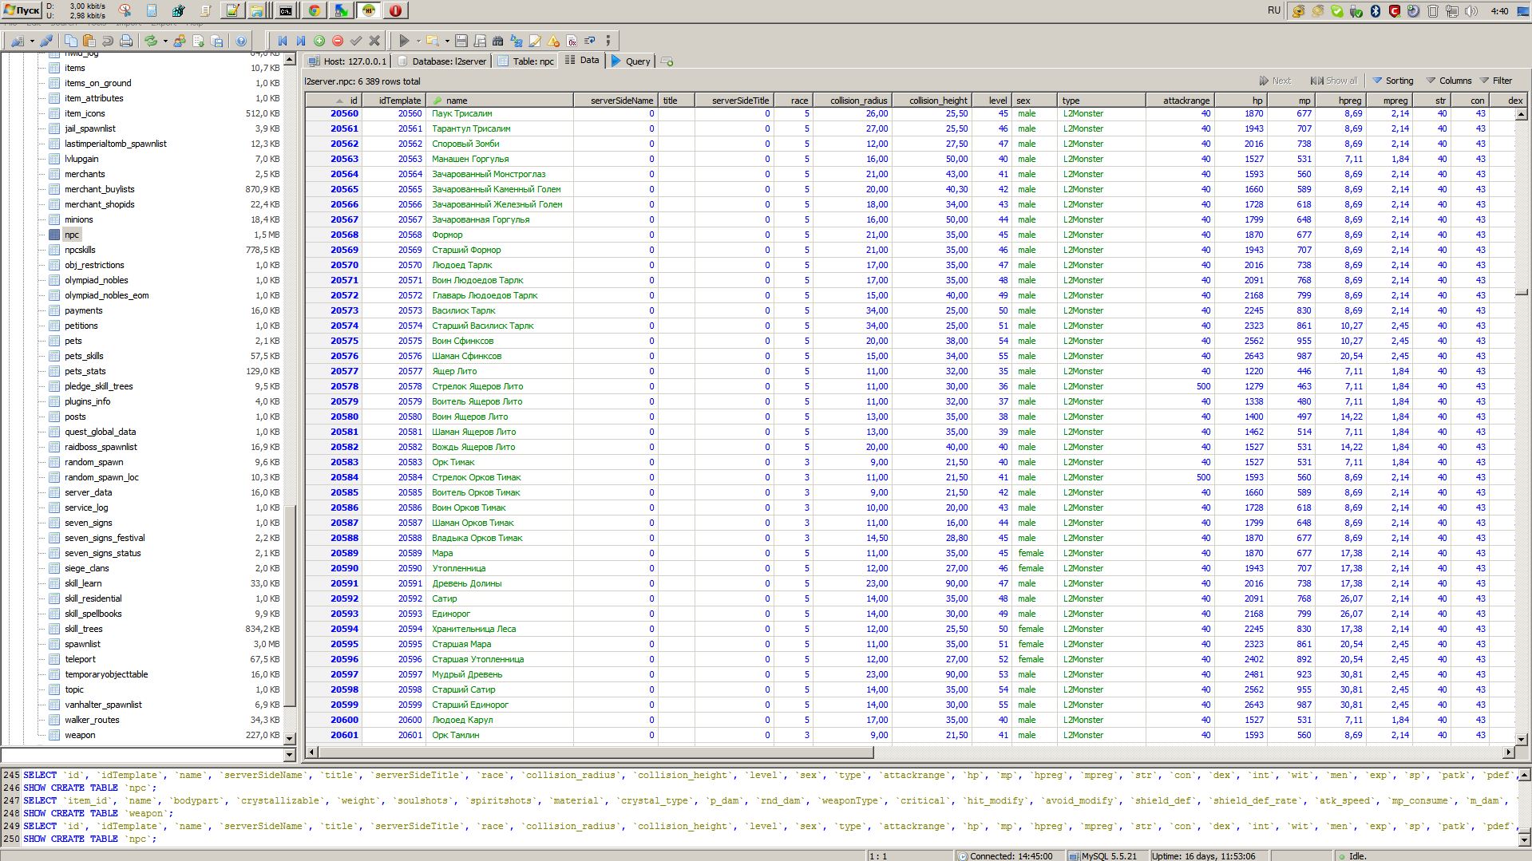The image size is (1532, 861).
Task: Open Chrome from the taskbar
Action: pos(315,10)
